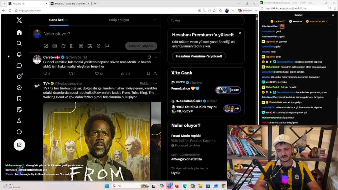Go to Home via sidebar house icon
The width and height of the screenshot is (338, 190).
point(19,32)
